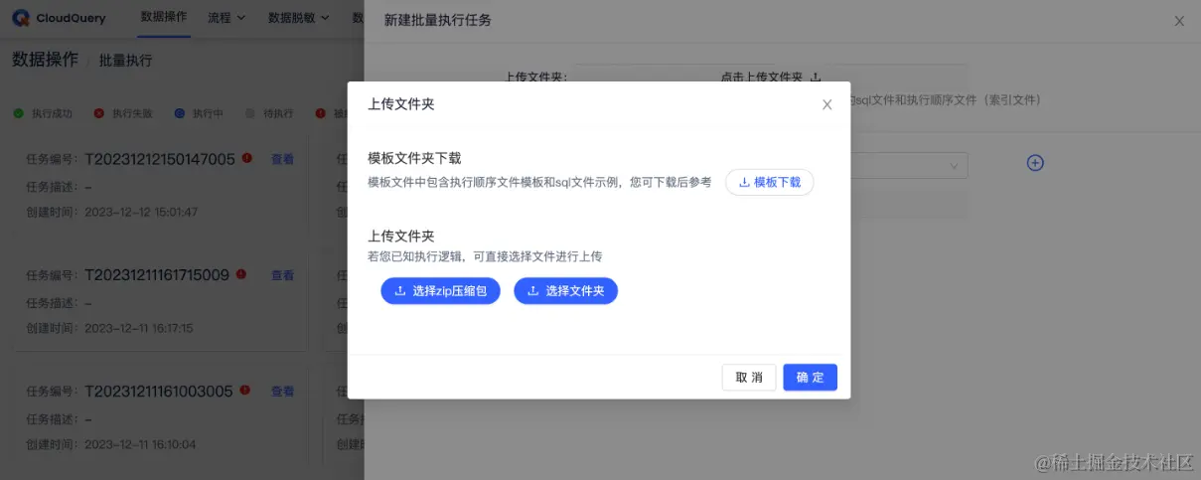Click the 点击上传文件夹 upload area in drawer
Viewport: 1201px width, 480px height.
pos(771,77)
